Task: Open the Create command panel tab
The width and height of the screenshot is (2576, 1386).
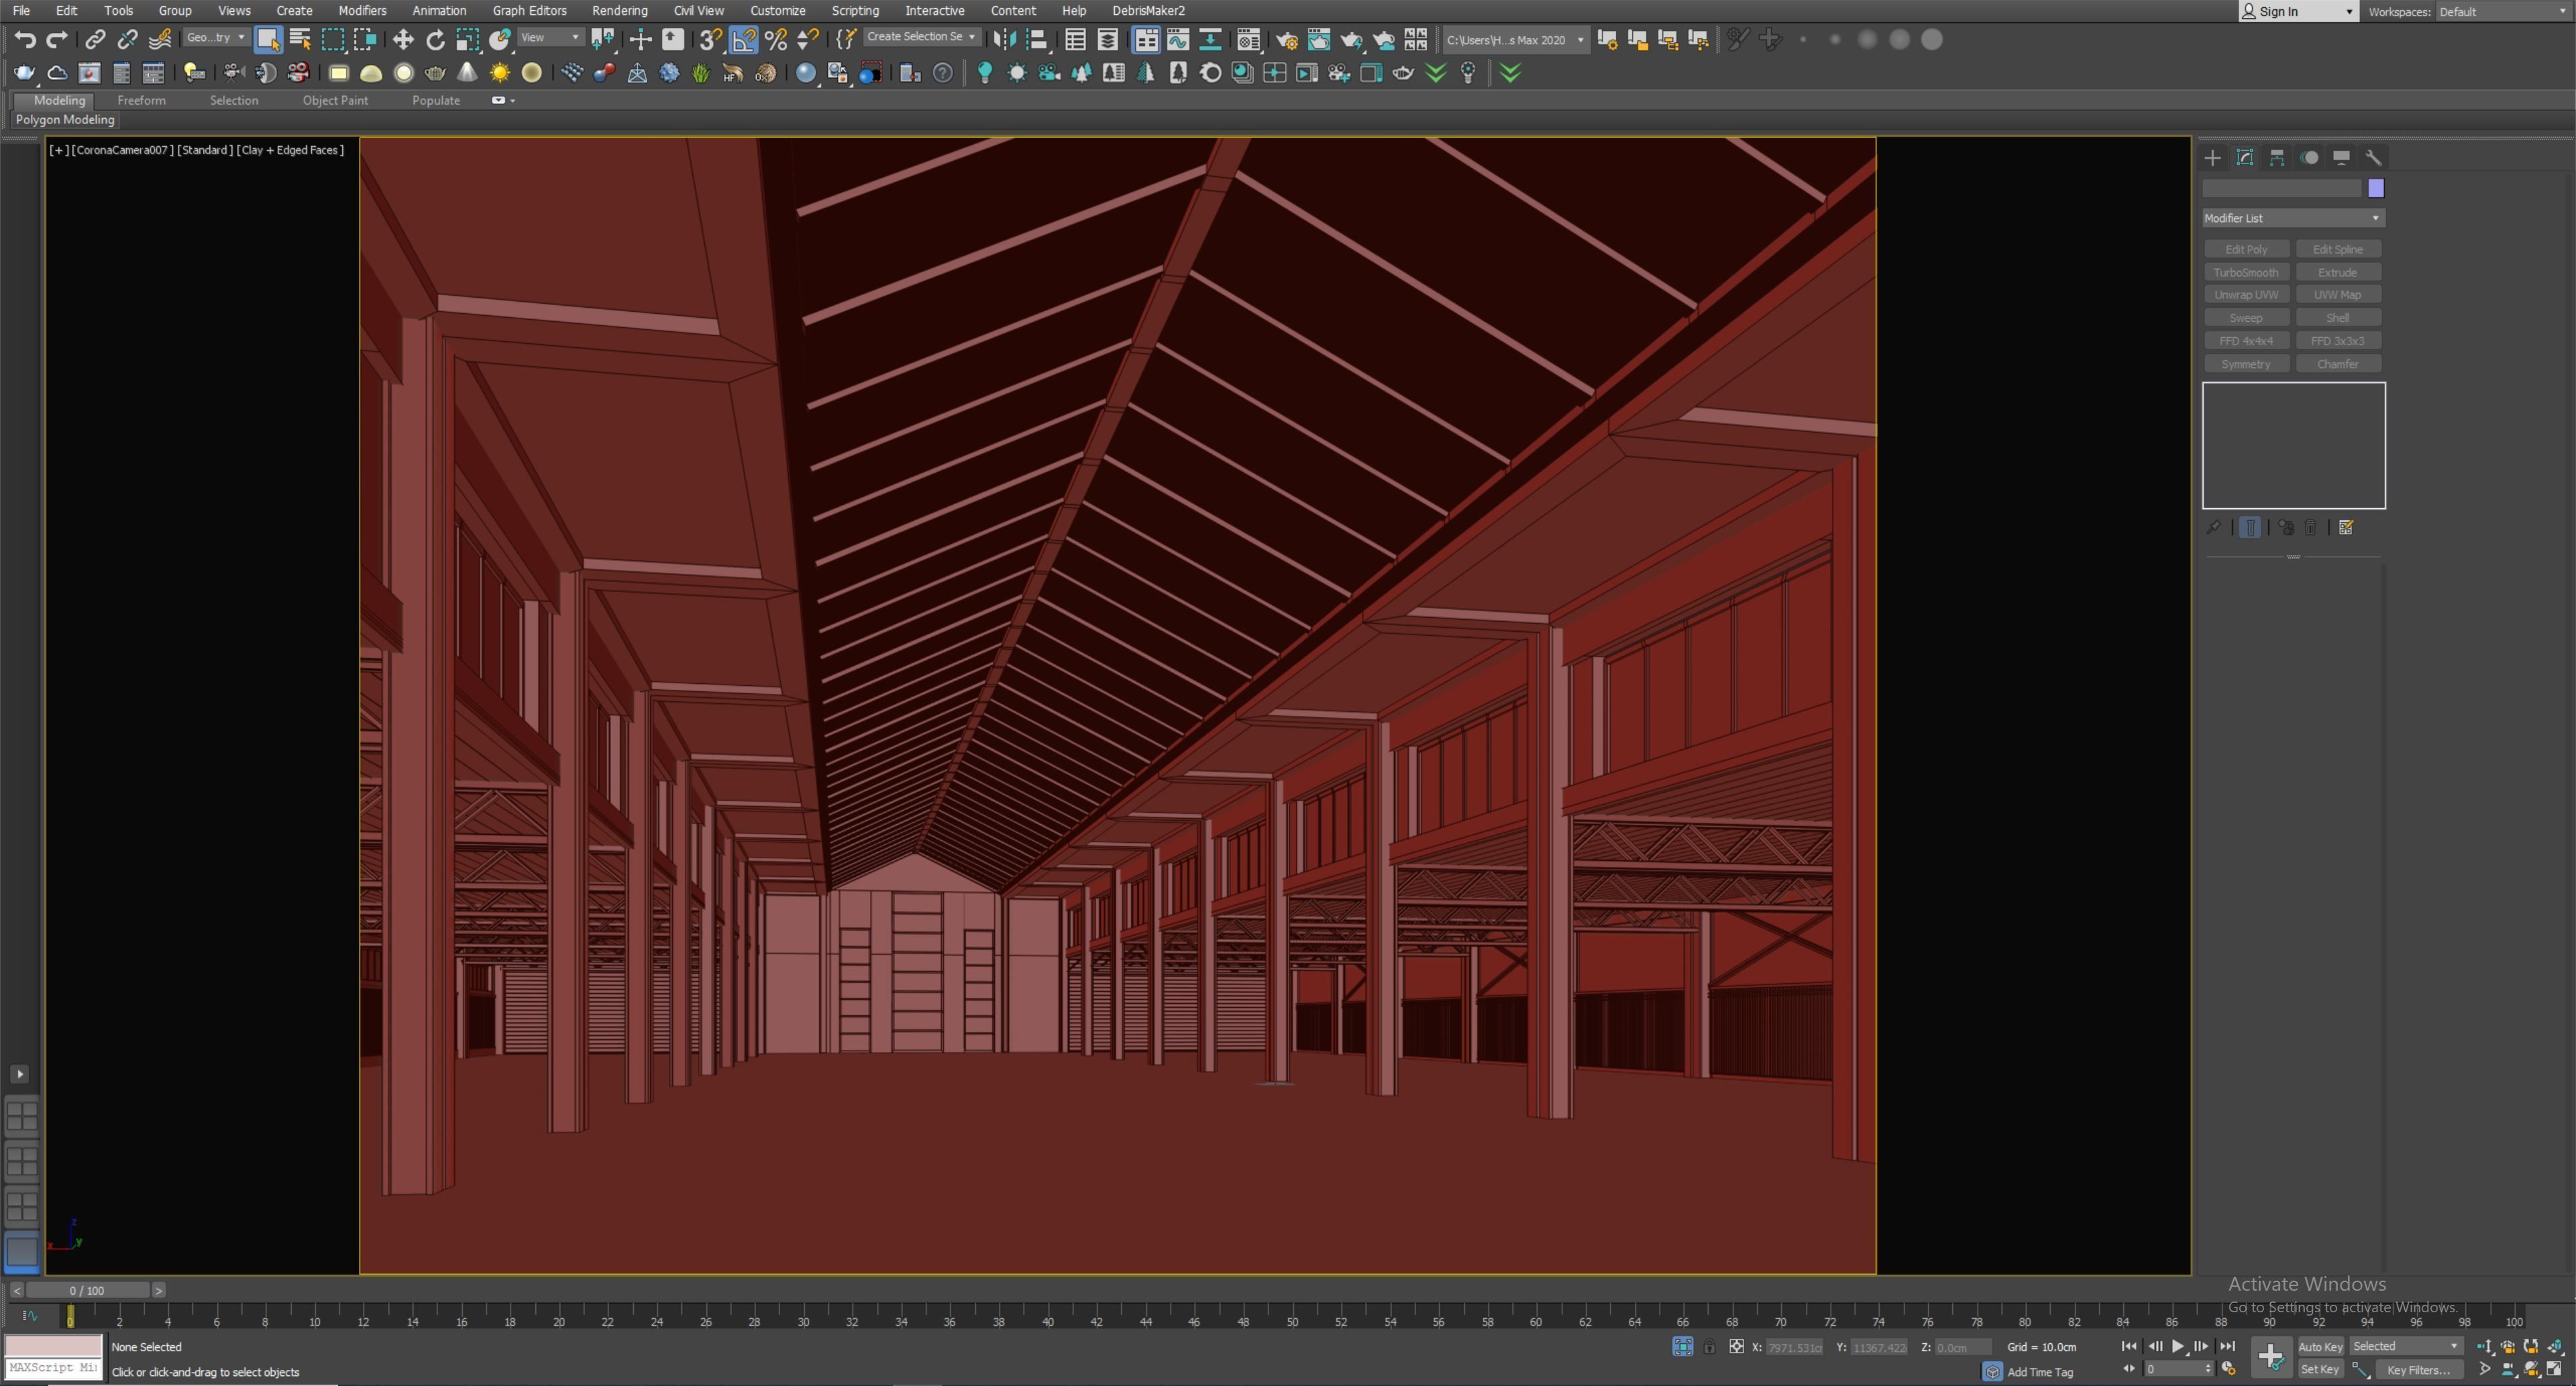Action: tap(2212, 158)
